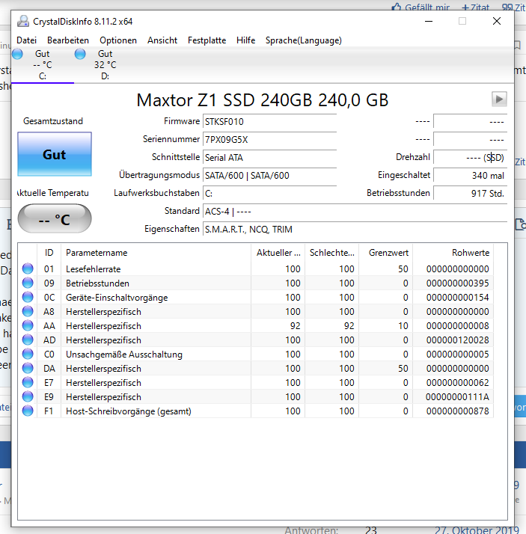526x534 pixels.
Task: Select Host-Schreibvorgänge (gesamt) parameter name
Action: pos(129,411)
